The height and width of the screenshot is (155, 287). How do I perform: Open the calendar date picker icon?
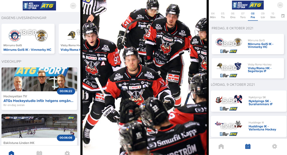tap(283, 16)
